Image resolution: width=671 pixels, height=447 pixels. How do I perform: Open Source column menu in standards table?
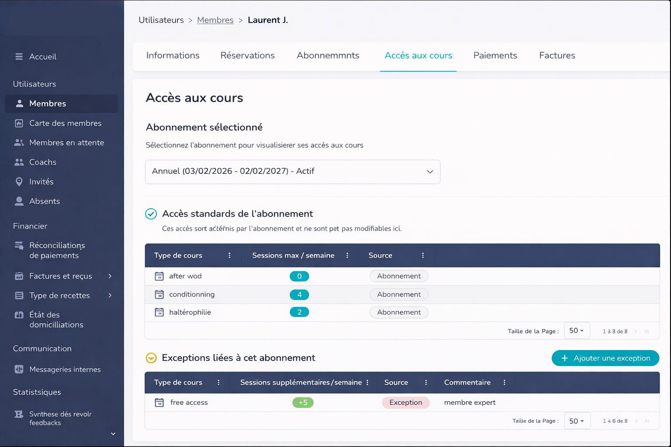(423, 255)
